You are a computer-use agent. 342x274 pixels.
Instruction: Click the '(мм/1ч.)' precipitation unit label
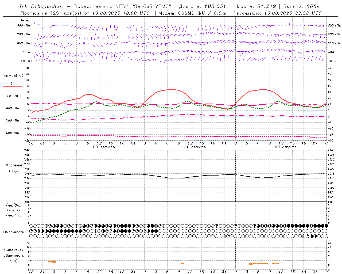(14, 215)
